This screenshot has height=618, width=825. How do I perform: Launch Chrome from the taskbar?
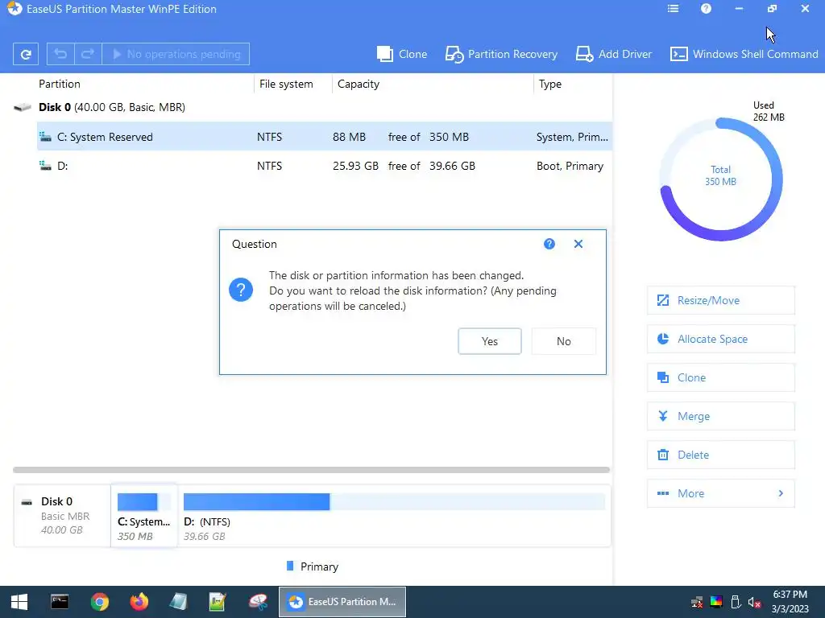tap(99, 602)
